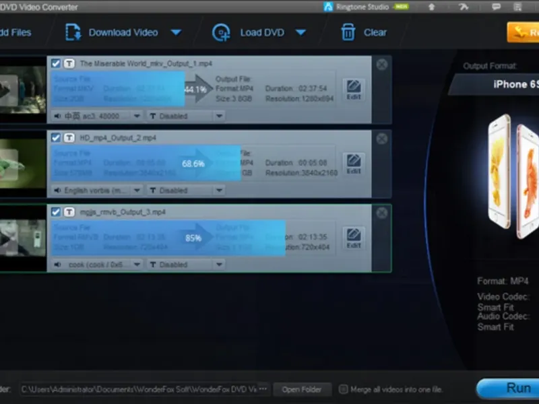Click the Load DVD button
This screenshot has height=404, width=539.
coord(248,32)
